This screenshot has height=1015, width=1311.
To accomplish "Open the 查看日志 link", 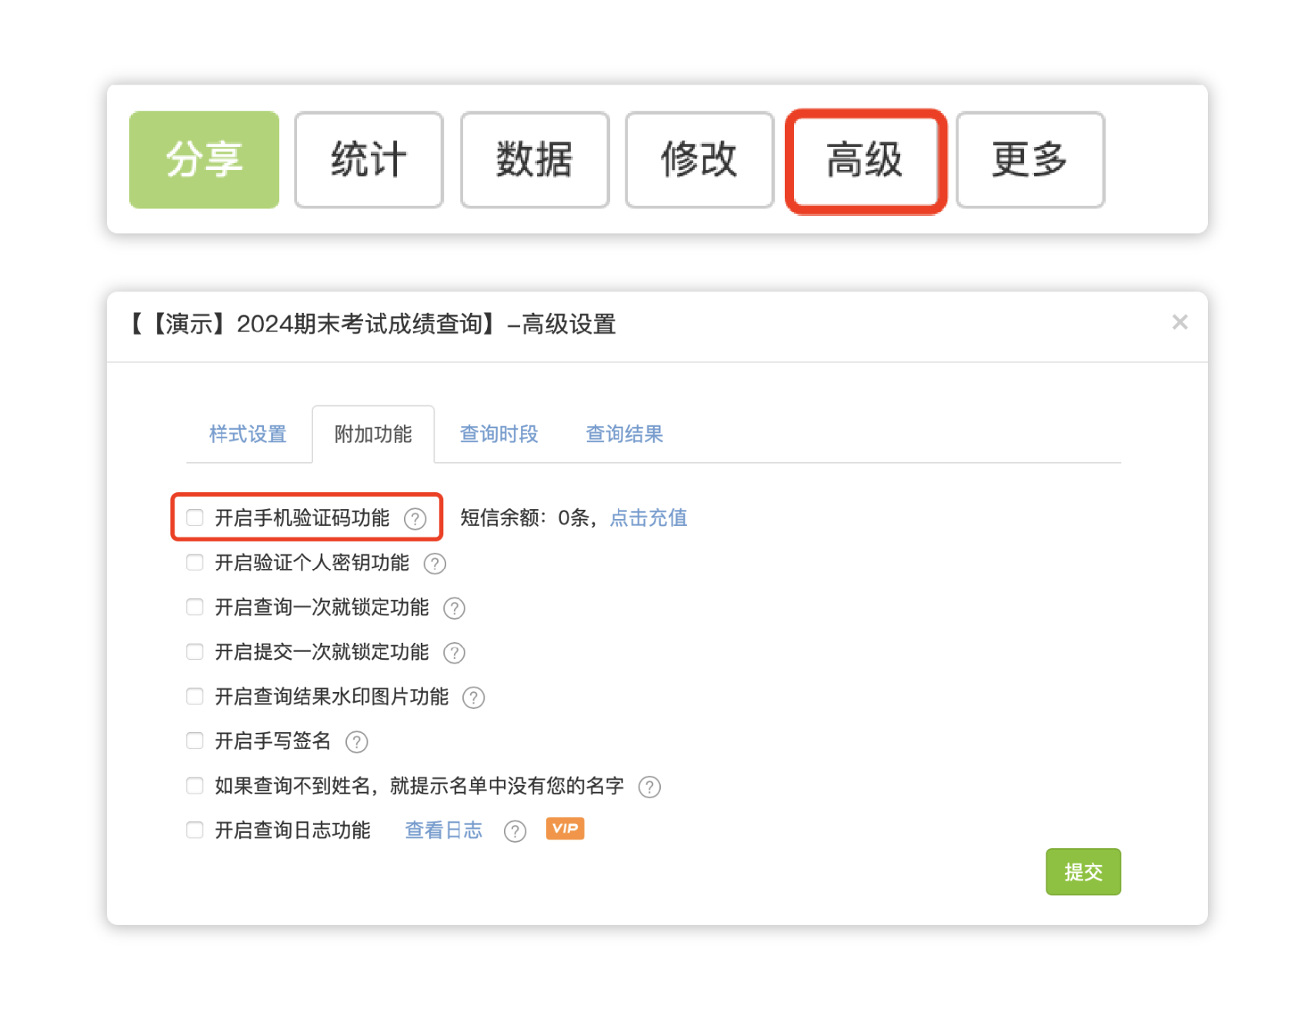I will tap(444, 830).
